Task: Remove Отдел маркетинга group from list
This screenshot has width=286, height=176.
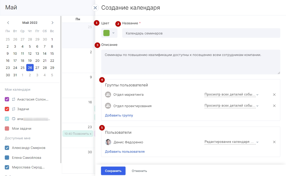Action: coord(274,95)
